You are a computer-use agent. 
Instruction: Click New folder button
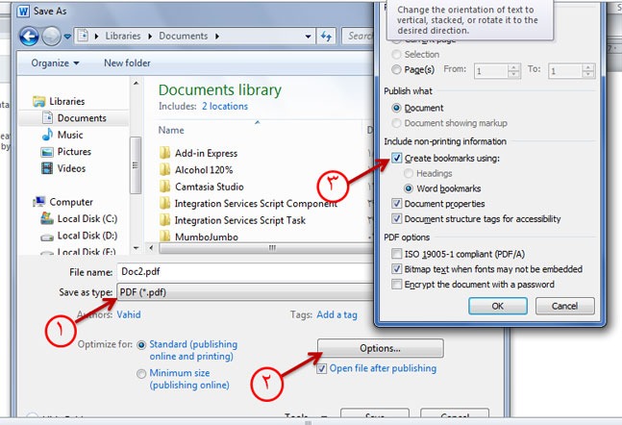127,63
